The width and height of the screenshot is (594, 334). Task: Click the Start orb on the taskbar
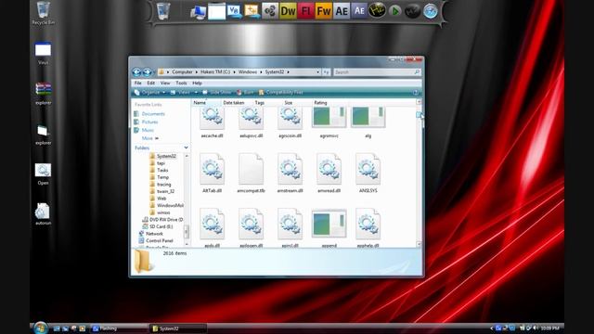click(x=40, y=328)
